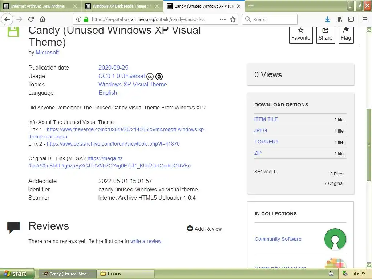Viewport: 372px width, 279px height.
Task: Open the downloads arrow panel
Action: pyautogui.click(x=328, y=20)
